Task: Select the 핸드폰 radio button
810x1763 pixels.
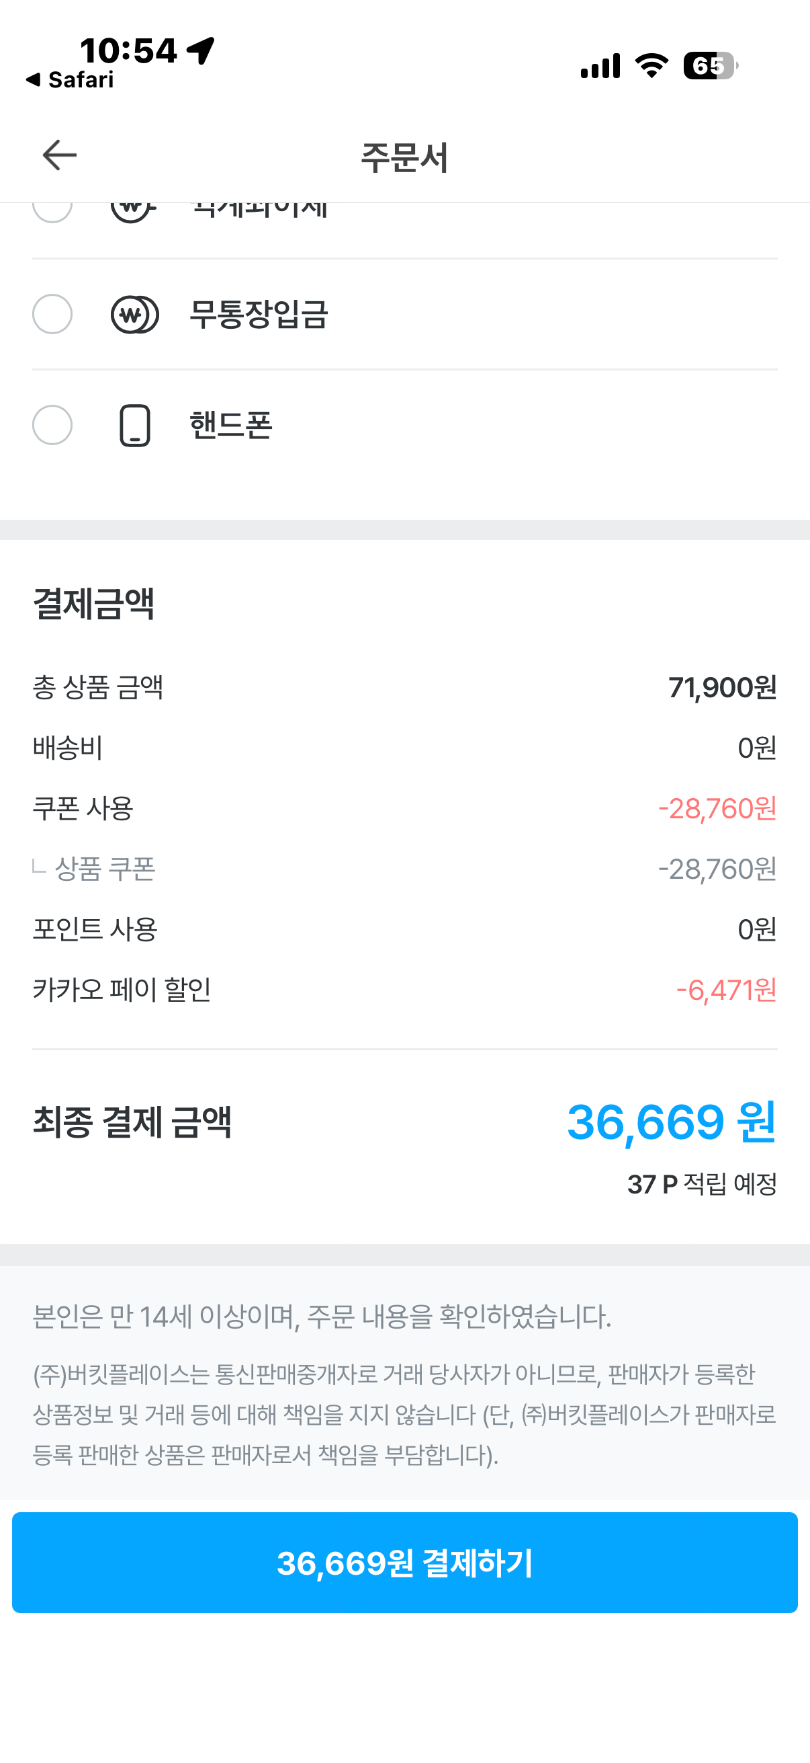Action: click(52, 425)
